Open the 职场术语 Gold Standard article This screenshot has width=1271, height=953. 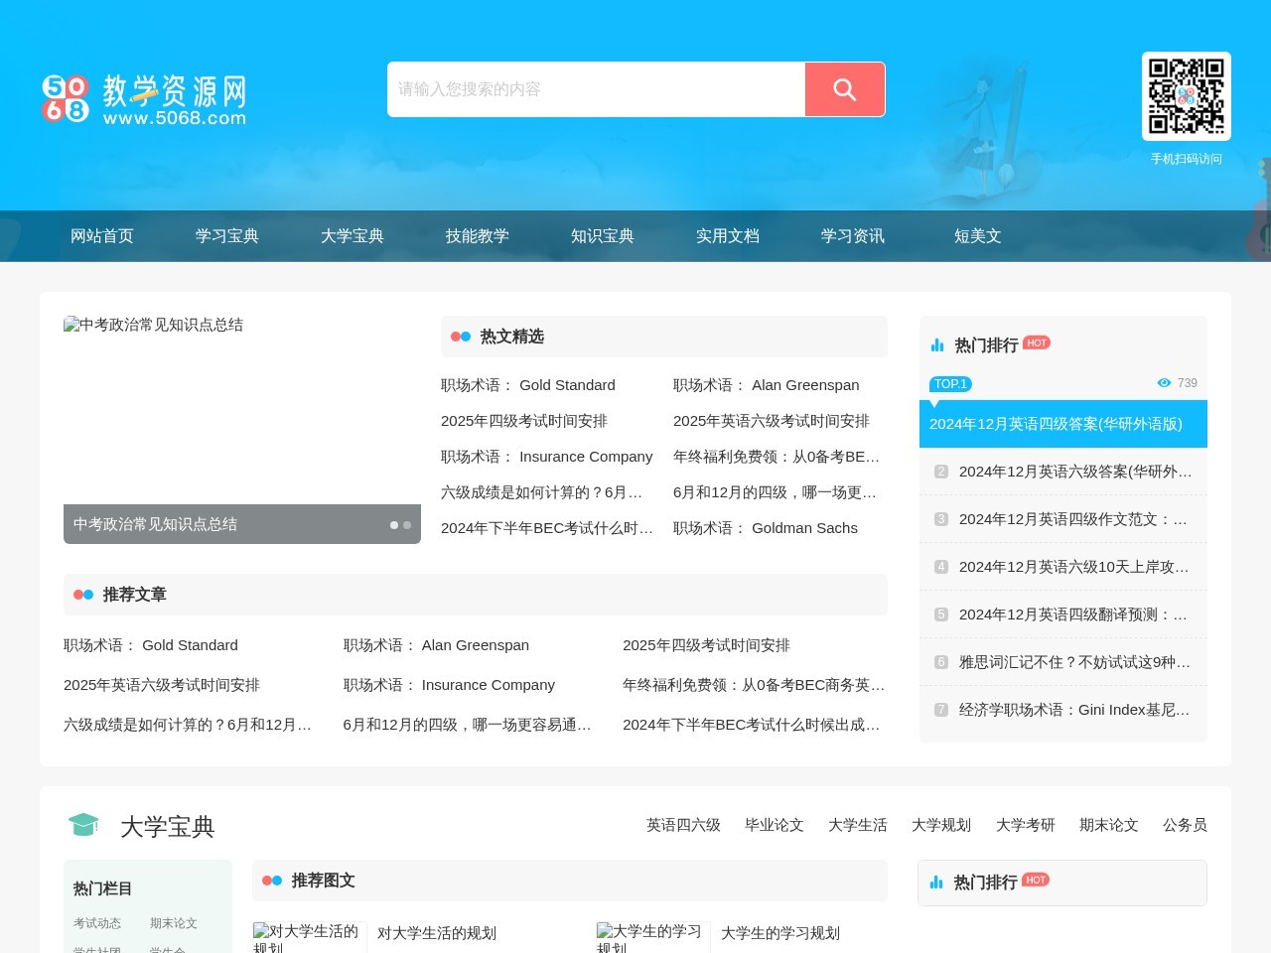[527, 385]
